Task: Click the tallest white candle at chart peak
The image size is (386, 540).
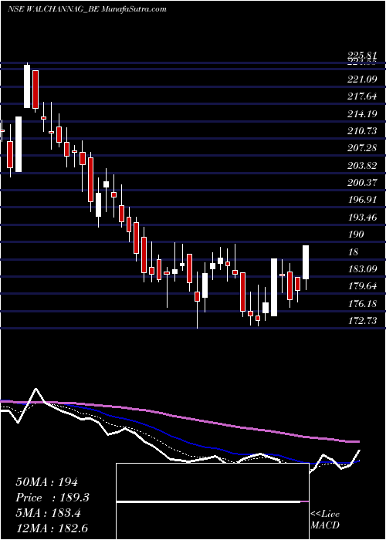Action: pyautogui.click(x=27, y=86)
